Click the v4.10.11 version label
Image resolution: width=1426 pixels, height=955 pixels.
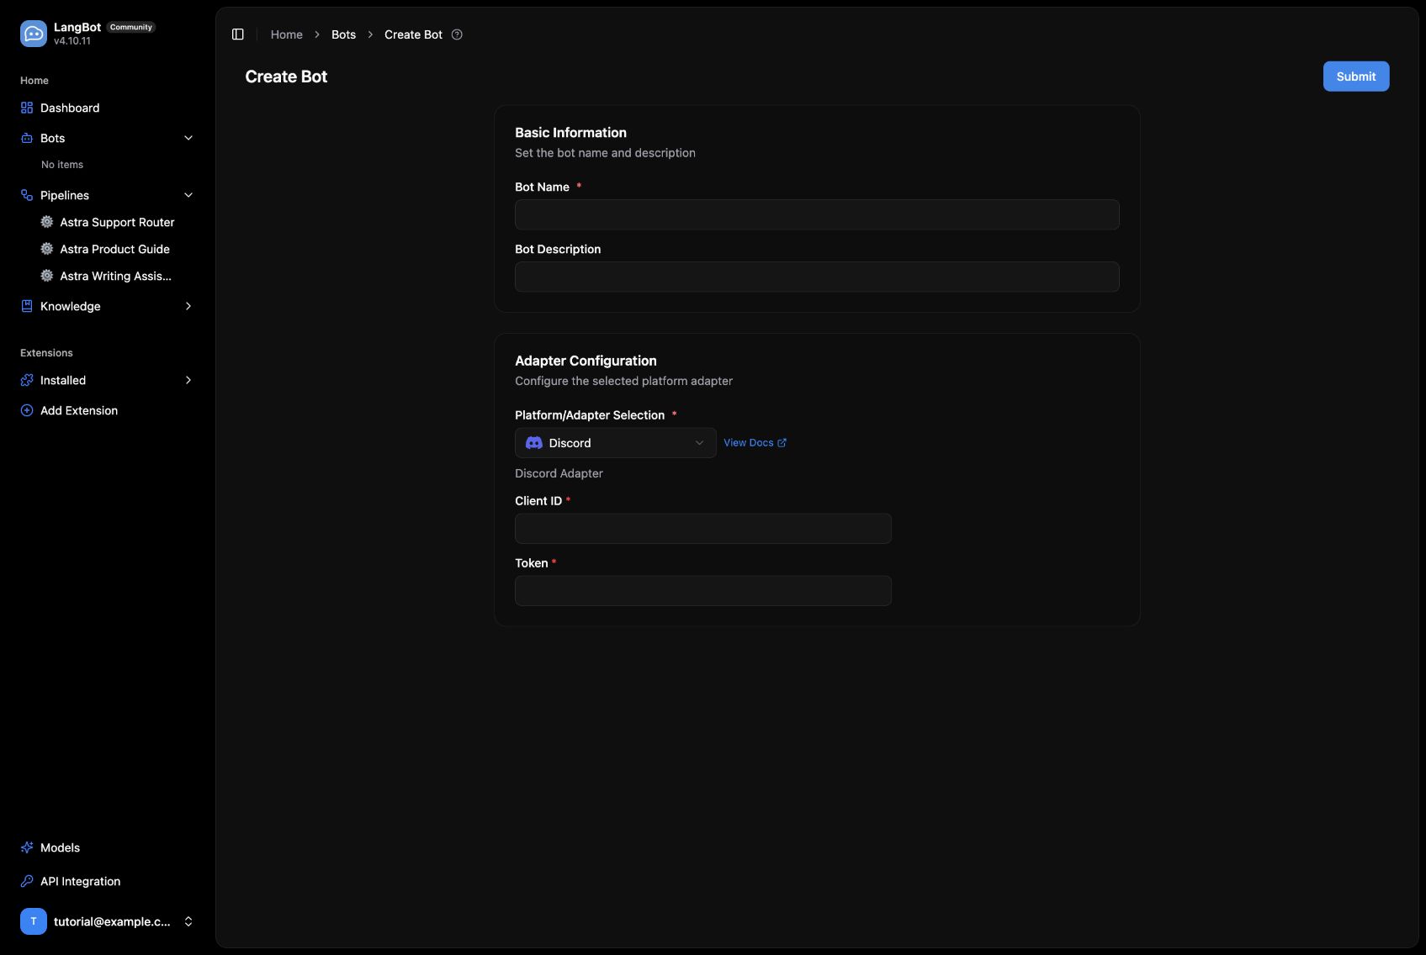click(72, 40)
